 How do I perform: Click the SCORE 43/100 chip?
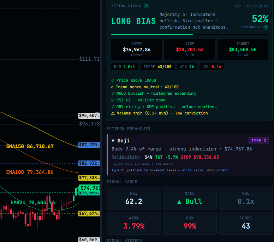157,67
